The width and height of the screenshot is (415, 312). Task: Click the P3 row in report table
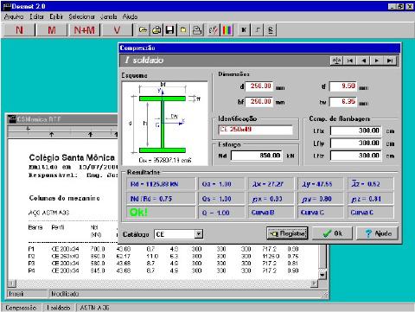coord(163,264)
